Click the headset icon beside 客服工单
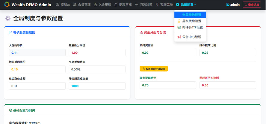Screen dimensions: 266x124 [x=157, y=4]
